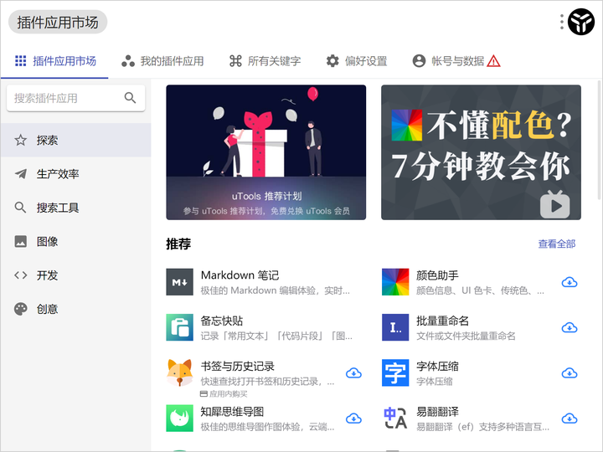Select the 开发 category
The height and width of the screenshot is (452, 603).
[75, 275]
